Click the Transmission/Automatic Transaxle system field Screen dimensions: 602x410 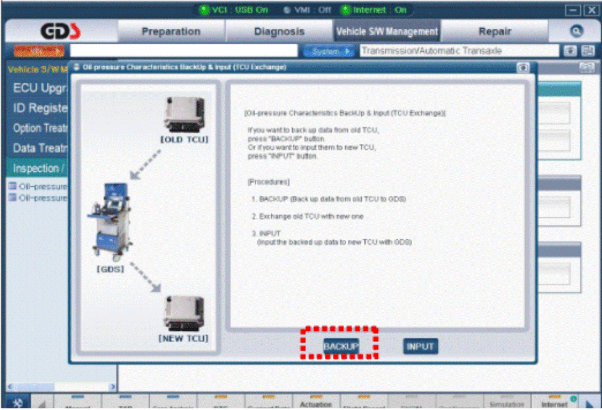(x=459, y=51)
